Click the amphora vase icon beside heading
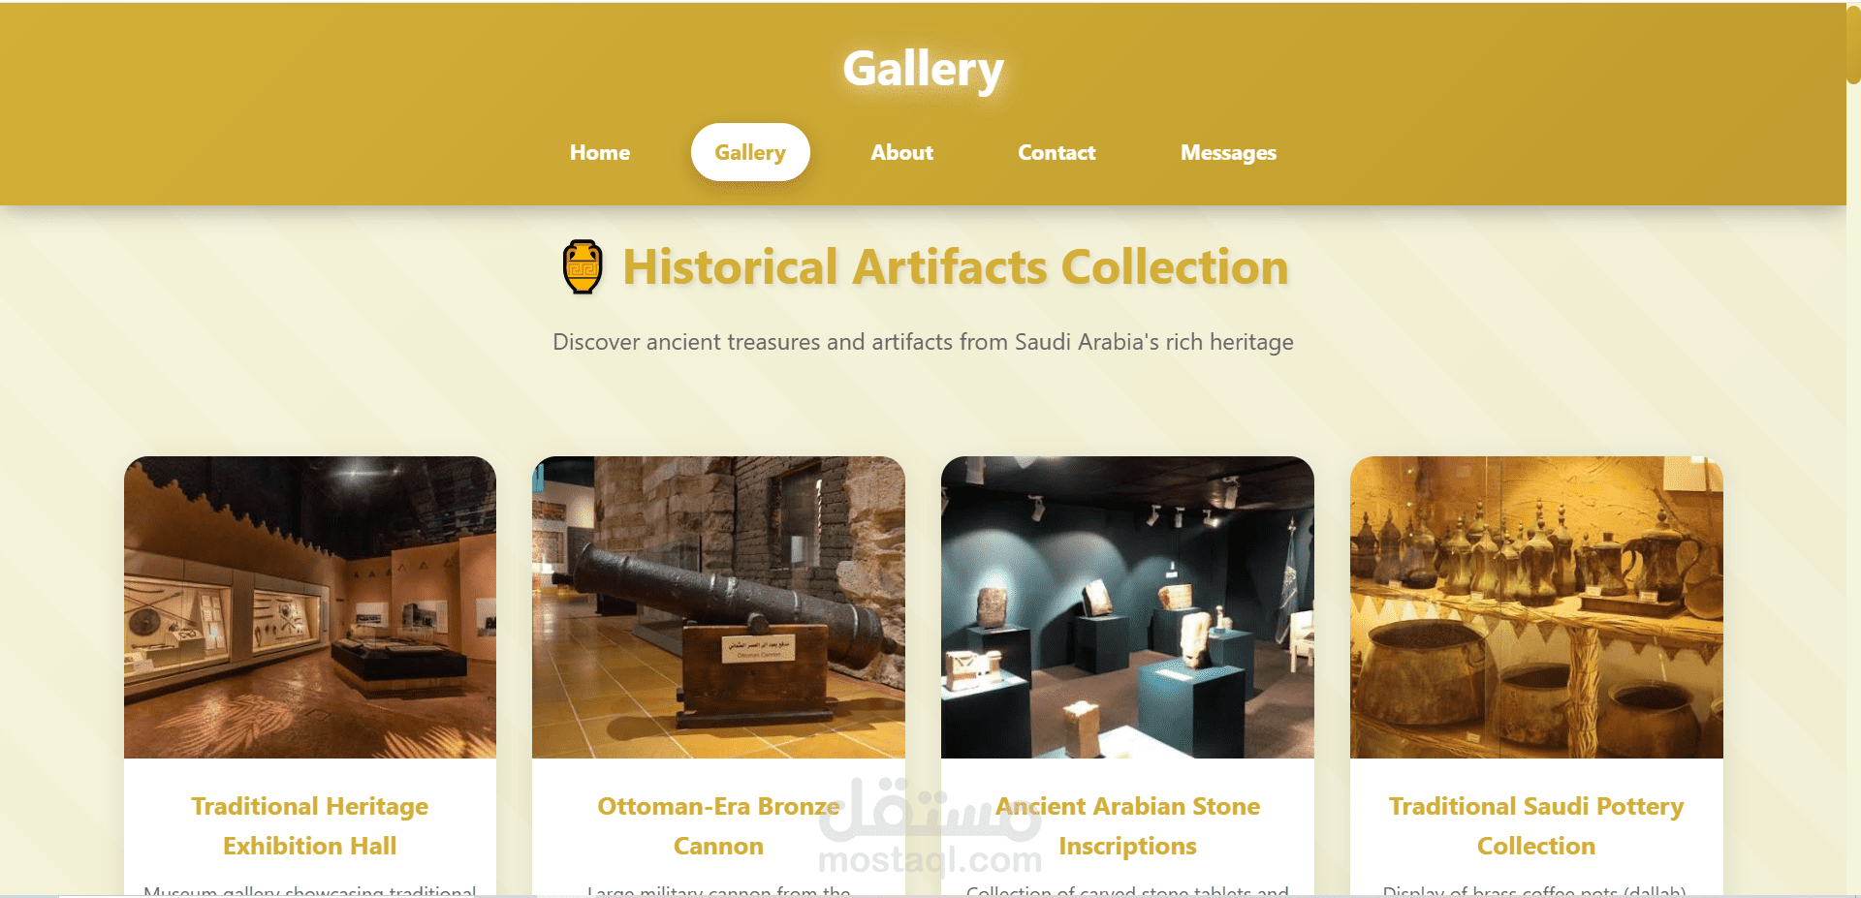The image size is (1861, 898). click(x=583, y=266)
